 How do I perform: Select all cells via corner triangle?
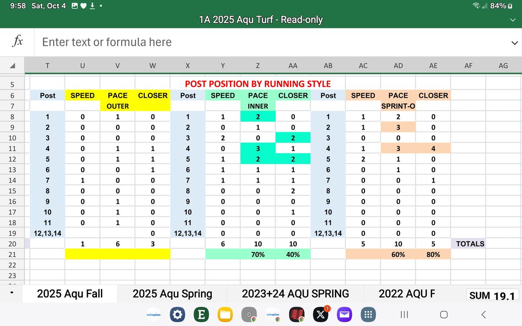[x=13, y=66]
